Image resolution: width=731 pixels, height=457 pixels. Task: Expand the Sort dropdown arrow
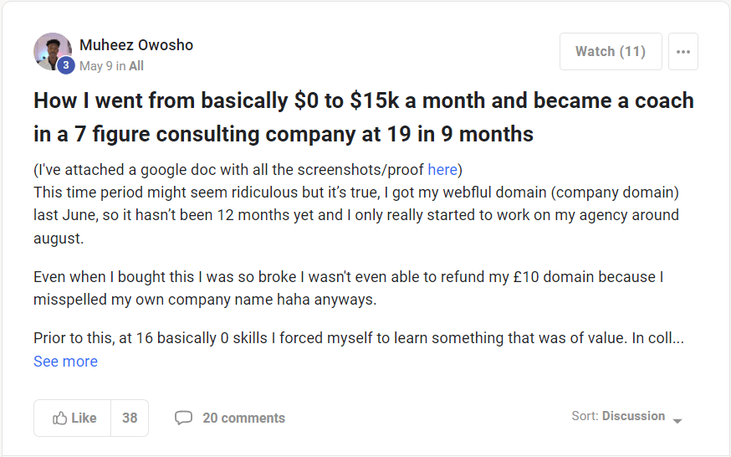(x=677, y=420)
